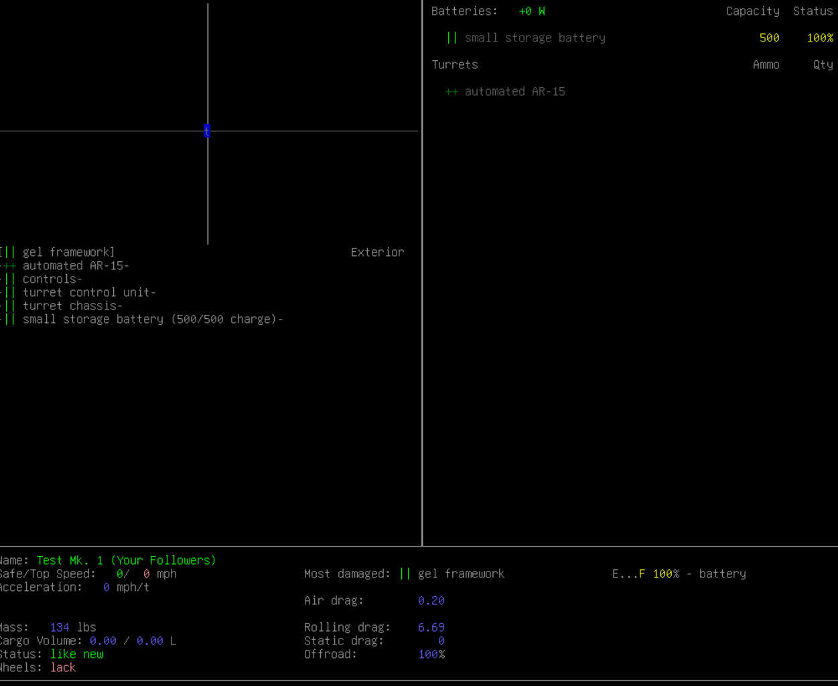838x686 pixels.
Task: Click Most damaged gel framework entry
Action: (x=461, y=574)
